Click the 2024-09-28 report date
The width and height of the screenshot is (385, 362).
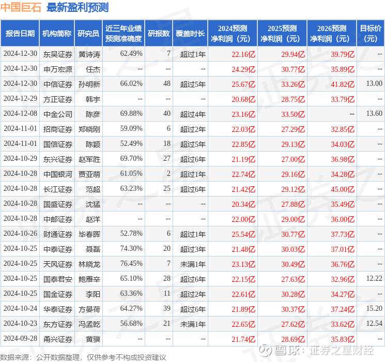pyautogui.click(x=20, y=338)
